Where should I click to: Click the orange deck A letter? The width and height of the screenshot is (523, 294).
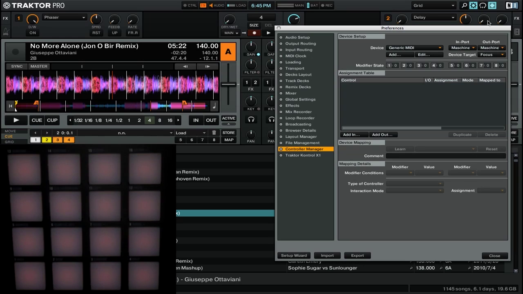click(228, 51)
